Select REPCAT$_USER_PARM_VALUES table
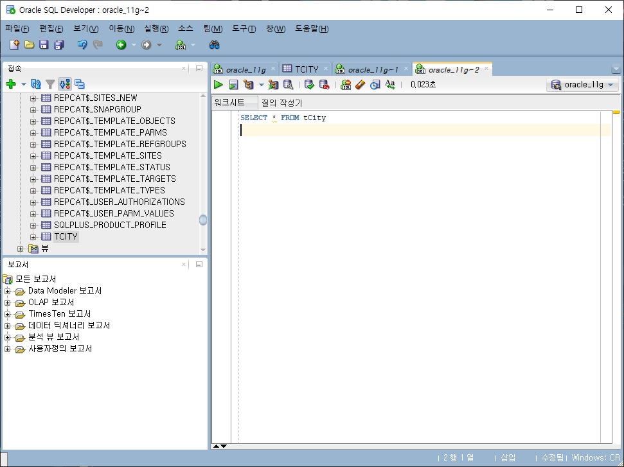Viewport: 624px width, 467px height. [x=114, y=213]
